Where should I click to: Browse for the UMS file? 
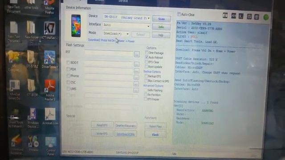tap(136, 90)
